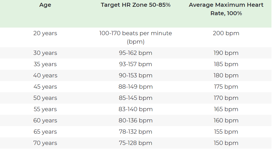
Task: Click the 30 years row label
Action: [45, 53]
